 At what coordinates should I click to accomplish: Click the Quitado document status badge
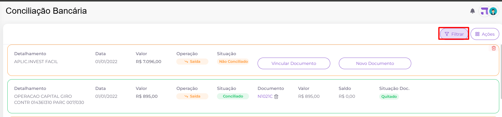[x=389, y=97]
